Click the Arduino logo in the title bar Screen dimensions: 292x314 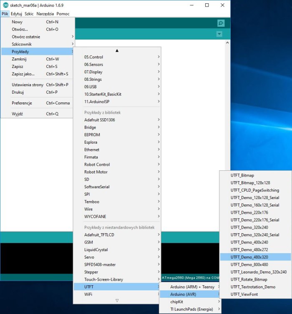[x=5, y=5]
